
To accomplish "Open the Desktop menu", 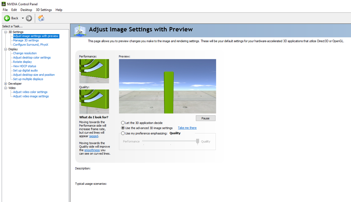I will coord(26,10).
